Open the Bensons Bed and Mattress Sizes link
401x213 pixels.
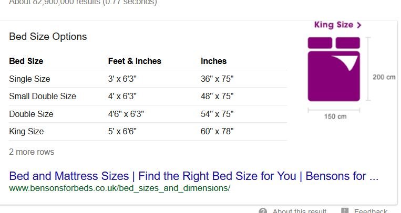(x=193, y=176)
